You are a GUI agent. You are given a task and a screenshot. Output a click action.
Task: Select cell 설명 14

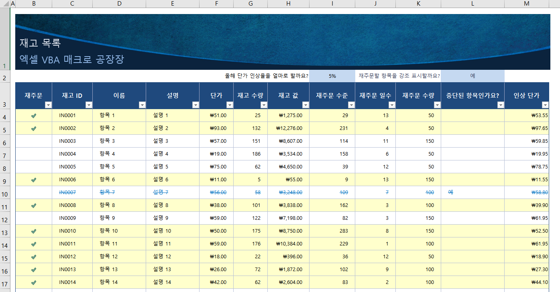click(x=173, y=282)
